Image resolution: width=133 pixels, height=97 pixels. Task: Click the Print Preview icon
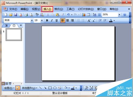coord(31,15)
